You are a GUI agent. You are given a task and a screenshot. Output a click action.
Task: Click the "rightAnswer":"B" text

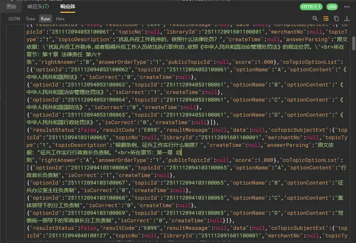pyautogui.click(x=65, y=62)
